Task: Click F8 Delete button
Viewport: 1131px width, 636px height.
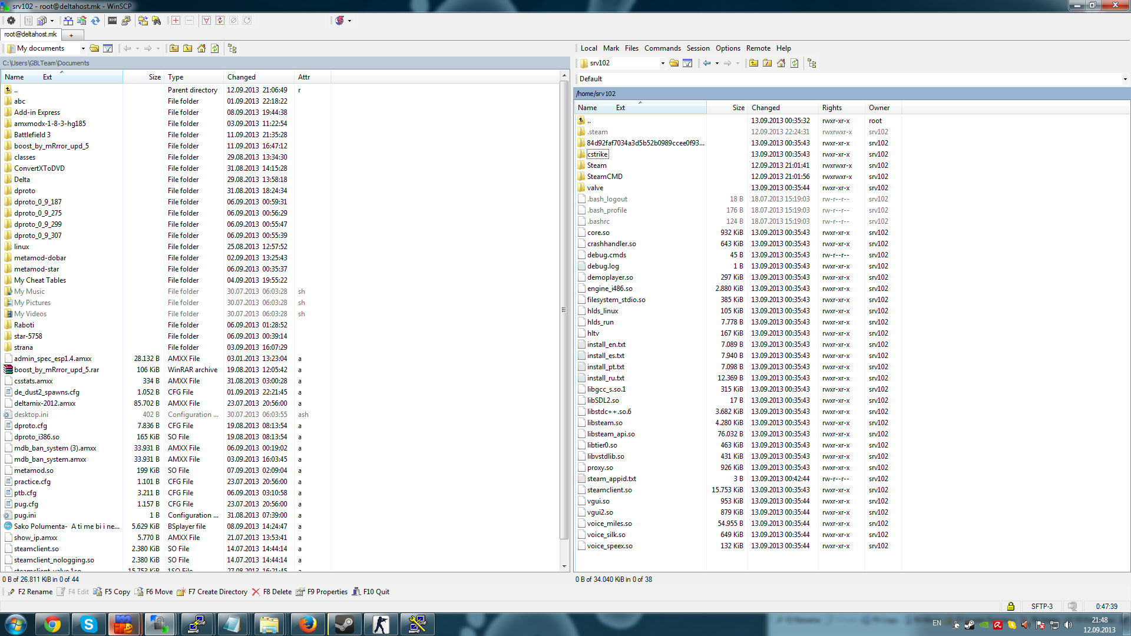Action: pos(272,592)
